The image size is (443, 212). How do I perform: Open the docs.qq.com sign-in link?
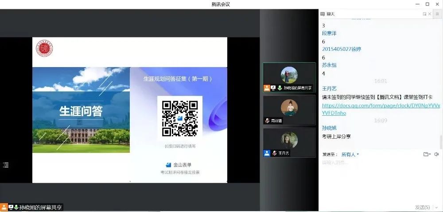[x=381, y=109]
